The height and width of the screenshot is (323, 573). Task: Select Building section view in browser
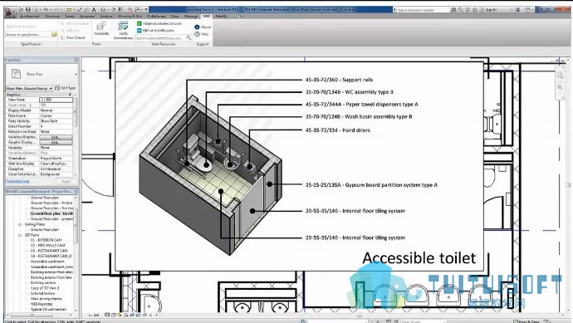[43, 283]
